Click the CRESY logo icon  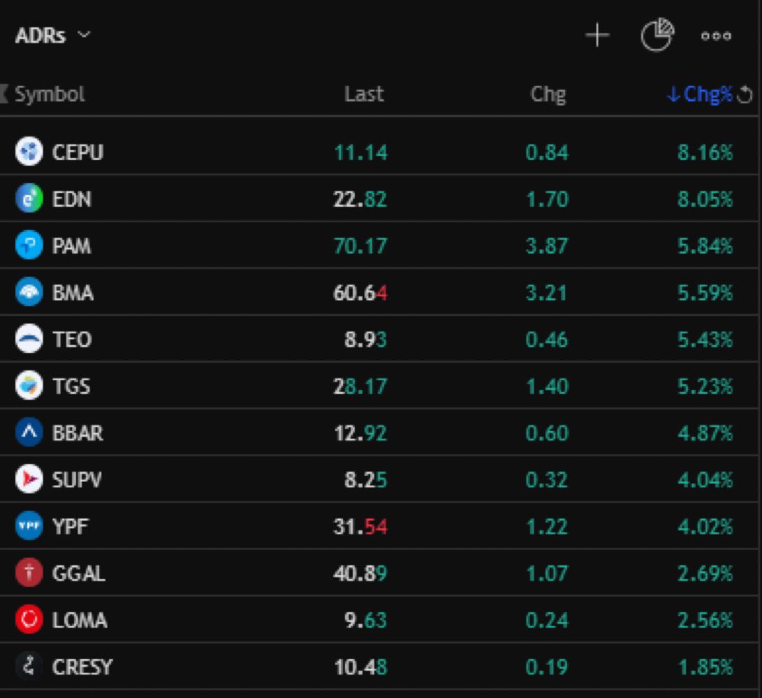[x=29, y=666]
